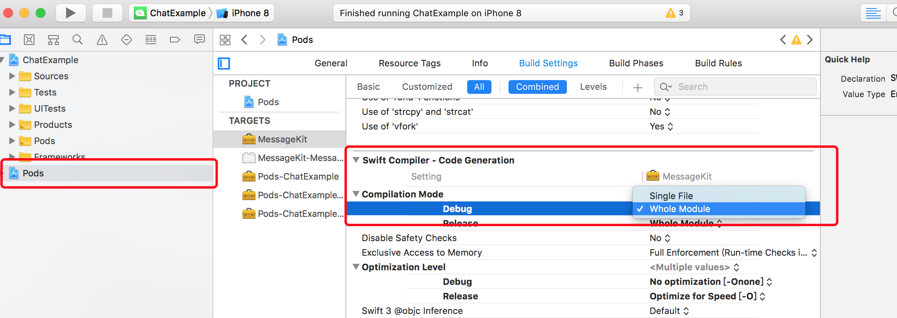Select the ChatExample scheme
Viewport: 897px width, 318px height.
click(170, 13)
